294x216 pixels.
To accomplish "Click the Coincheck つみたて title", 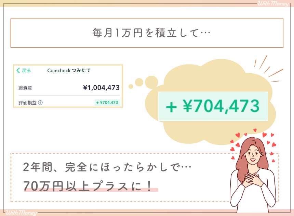I will (69, 71).
